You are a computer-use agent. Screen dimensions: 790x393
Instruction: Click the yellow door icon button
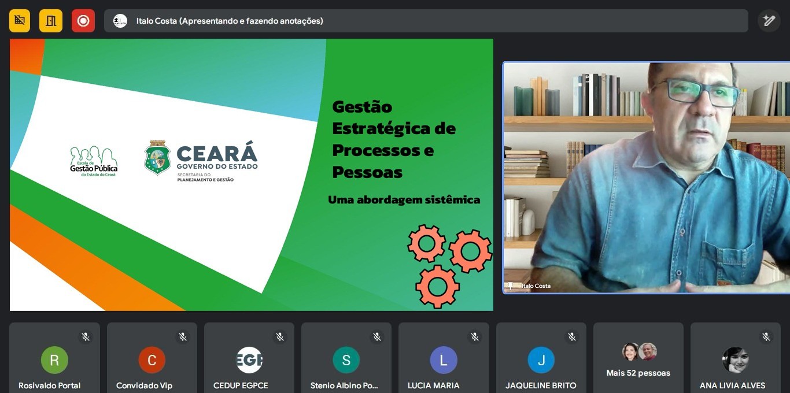click(51, 21)
